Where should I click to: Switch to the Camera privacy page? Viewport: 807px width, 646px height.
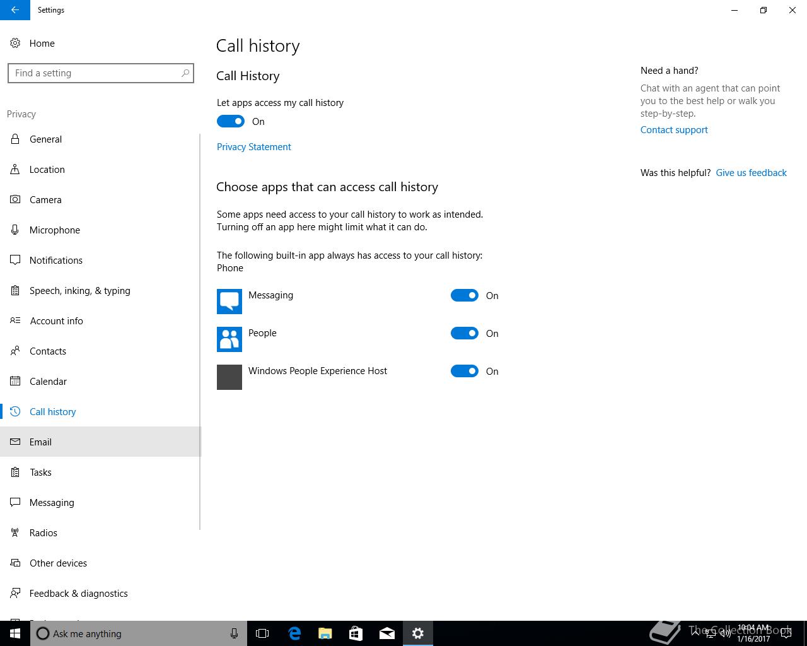[x=100, y=199]
